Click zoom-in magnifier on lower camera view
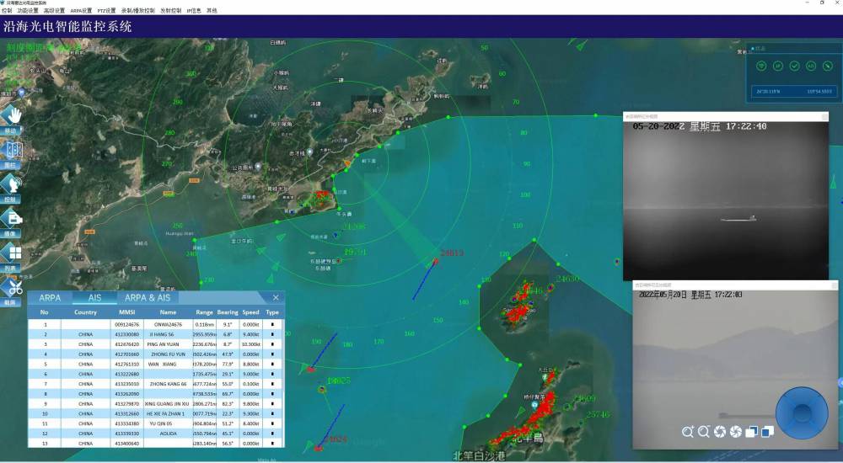This screenshot has width=843, height=463. pos(688,431)
